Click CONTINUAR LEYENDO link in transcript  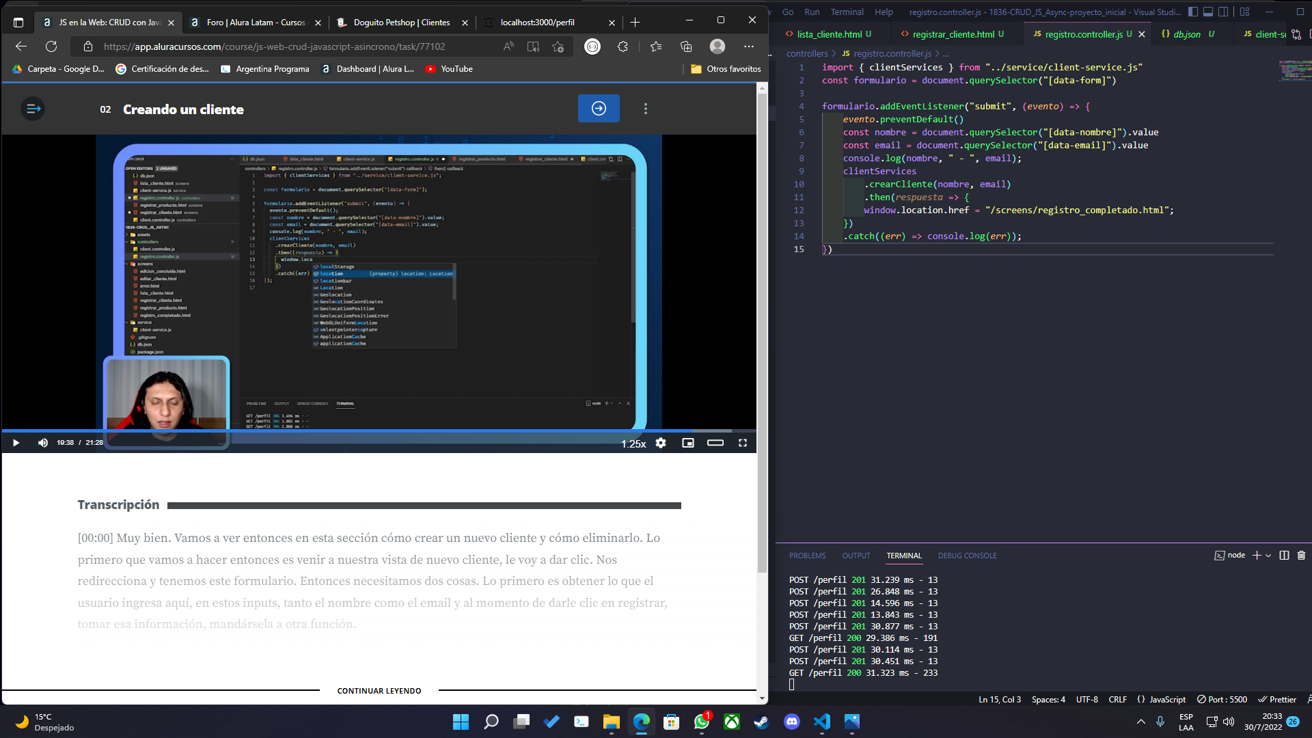click(x=379, y=690)
